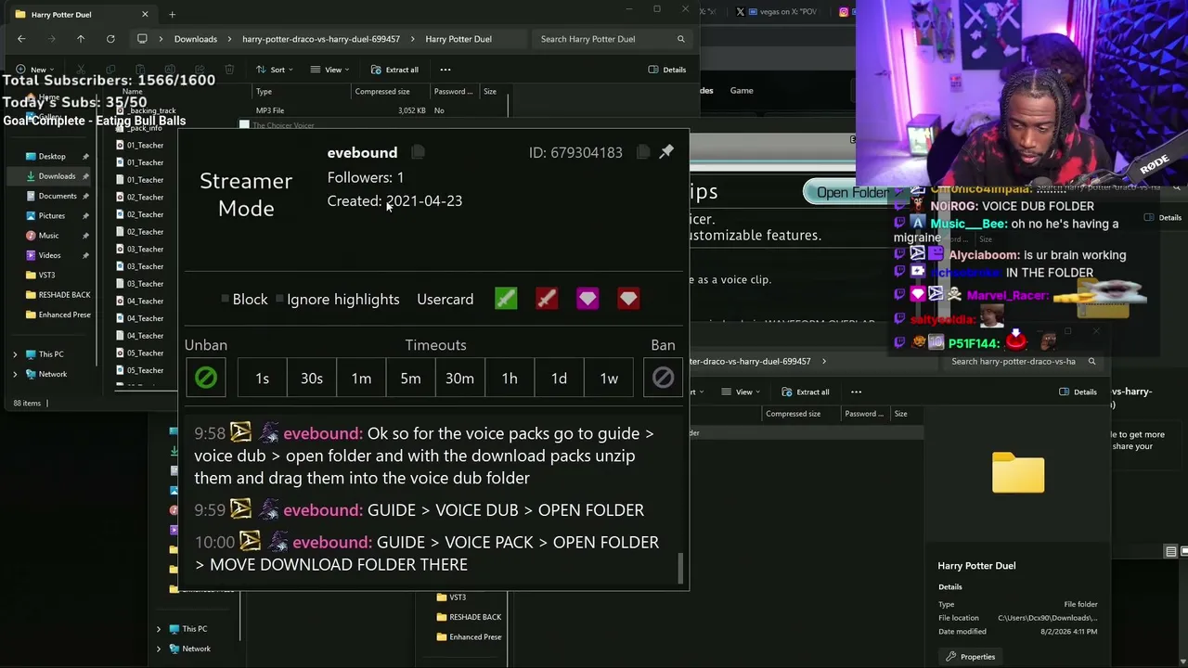Open the New dropdown in Explorer toolbar
This screenshot has height=668, width=1188.
pyautogui.click(x=35, y=70)
